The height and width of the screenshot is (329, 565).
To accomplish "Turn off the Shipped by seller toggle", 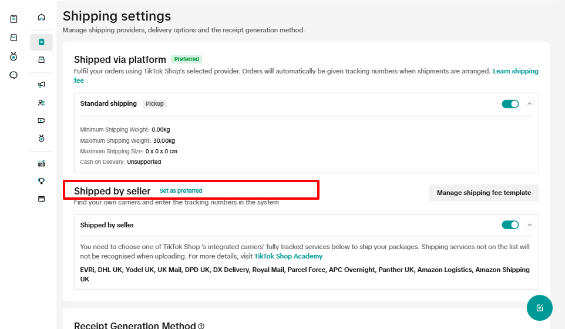I will coord(510,225).
